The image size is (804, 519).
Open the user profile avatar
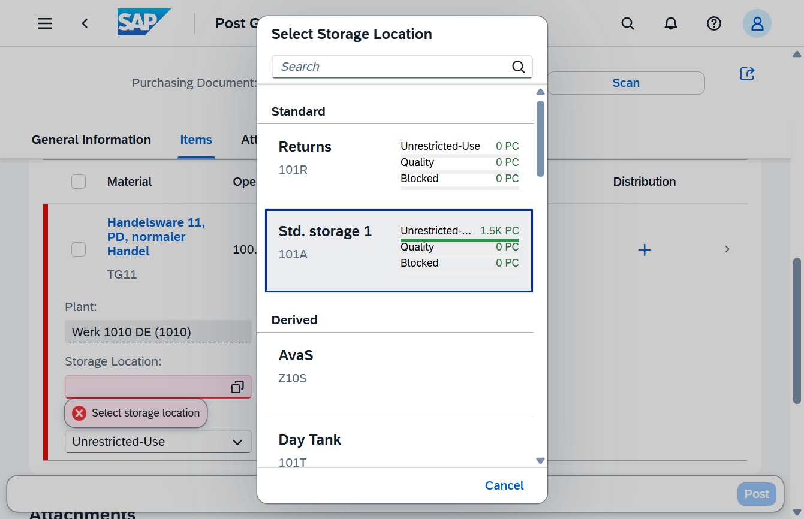(x=757, y=23)
